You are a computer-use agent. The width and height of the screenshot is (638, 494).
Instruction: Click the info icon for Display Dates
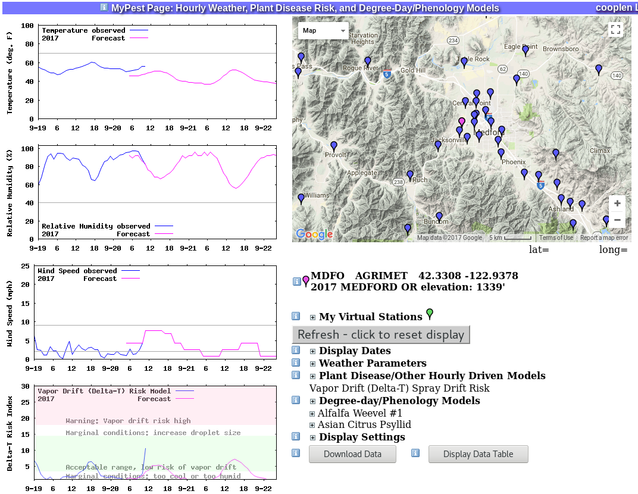(296, 350)
